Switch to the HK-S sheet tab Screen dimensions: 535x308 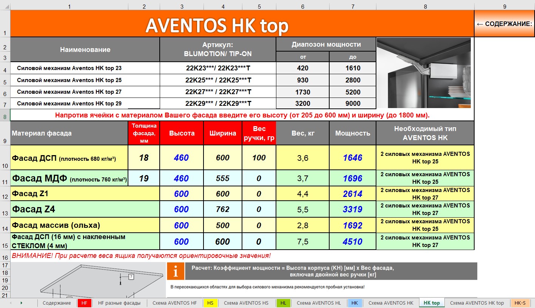(520, 303)
